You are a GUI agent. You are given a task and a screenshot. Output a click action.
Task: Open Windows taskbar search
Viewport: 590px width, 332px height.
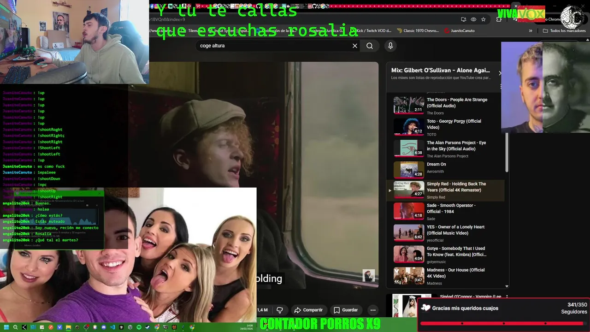coord(15,327)
